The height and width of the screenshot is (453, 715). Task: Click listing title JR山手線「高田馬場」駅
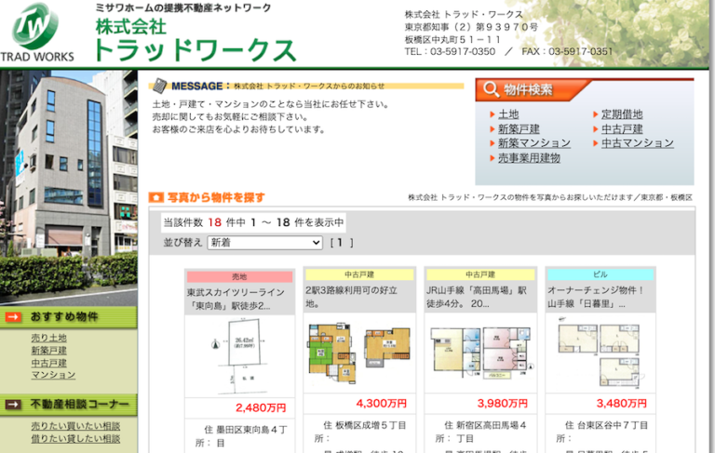pos(477,297)
